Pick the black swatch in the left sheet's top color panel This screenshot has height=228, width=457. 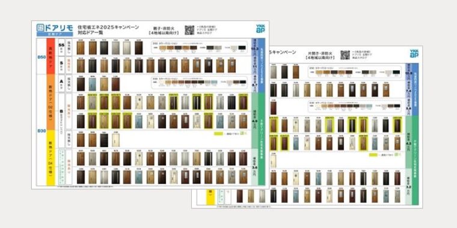coord(242,48)
